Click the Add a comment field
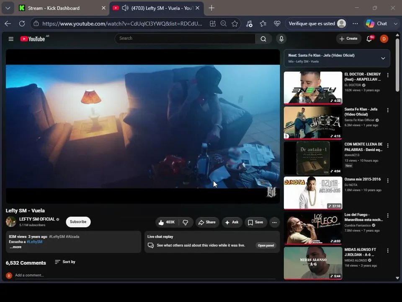This screenshot has height=302, width=402. pos(145,275)
